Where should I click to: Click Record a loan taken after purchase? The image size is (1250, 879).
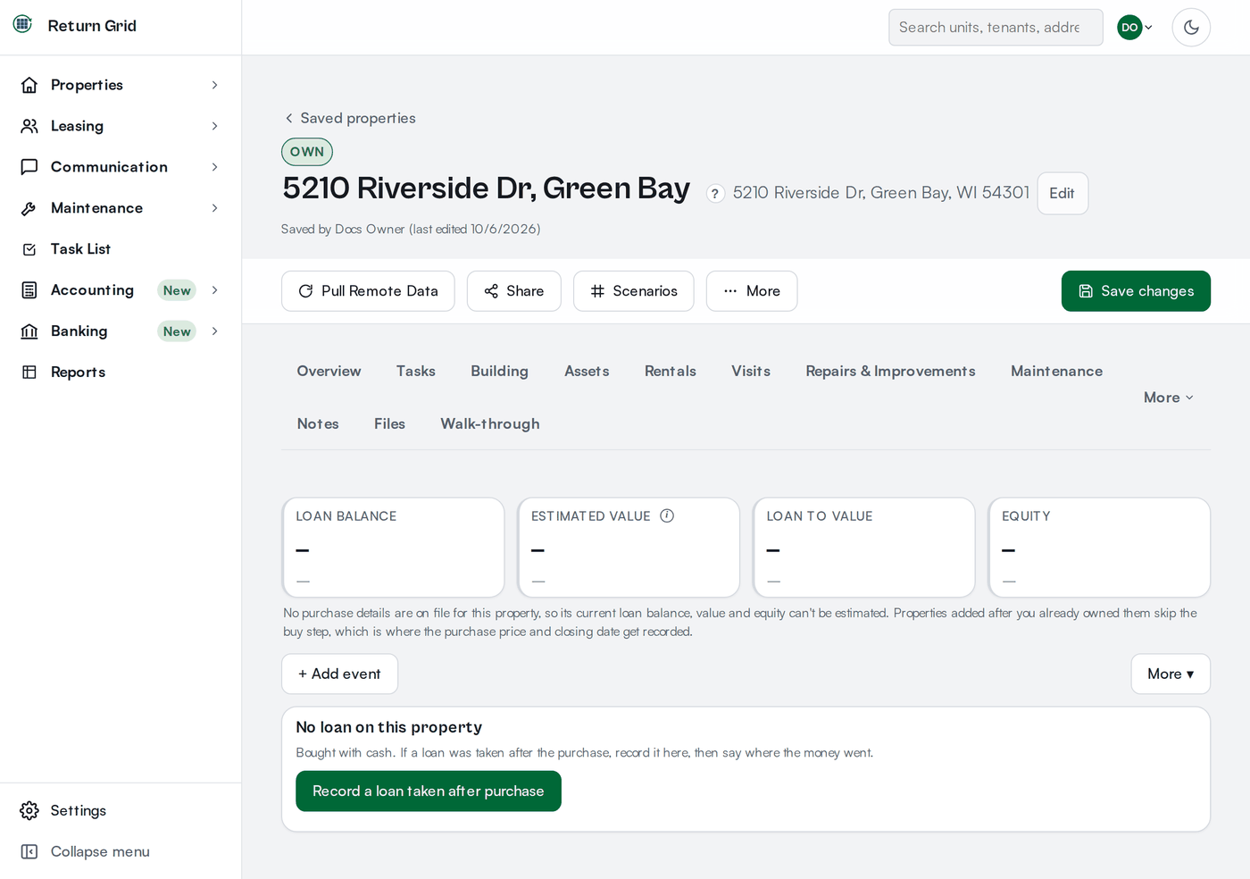429,791
